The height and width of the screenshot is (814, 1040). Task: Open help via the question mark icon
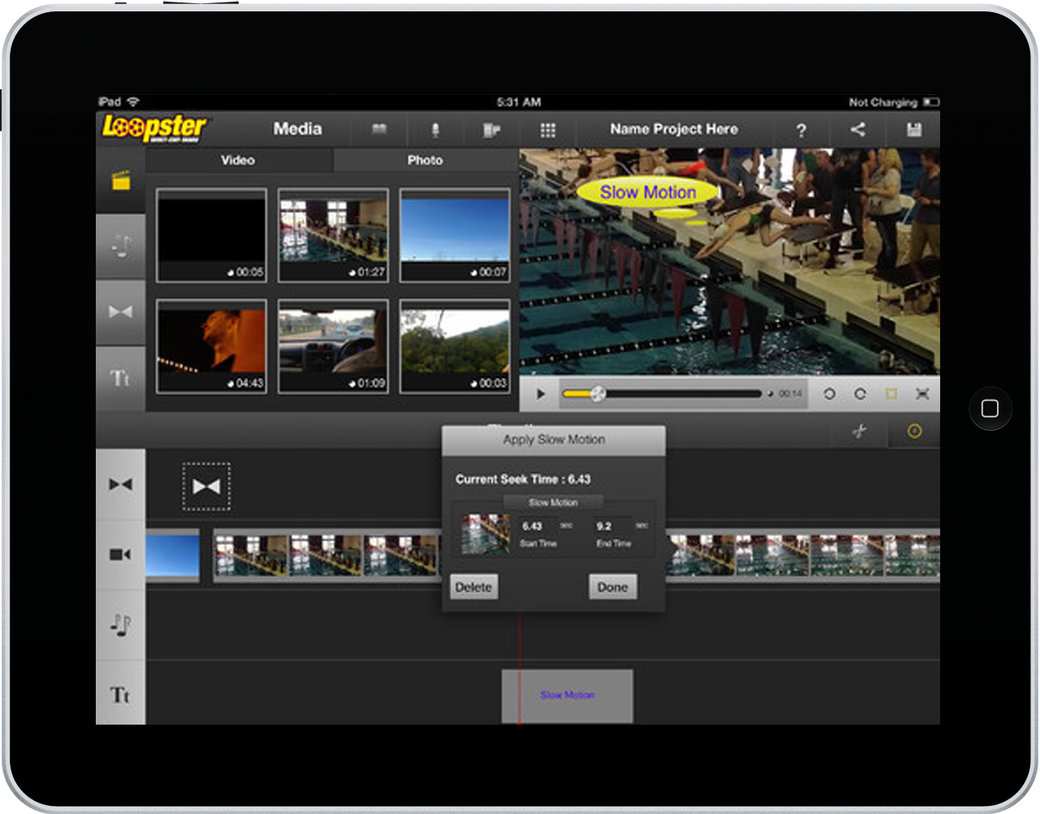point(801,129)
